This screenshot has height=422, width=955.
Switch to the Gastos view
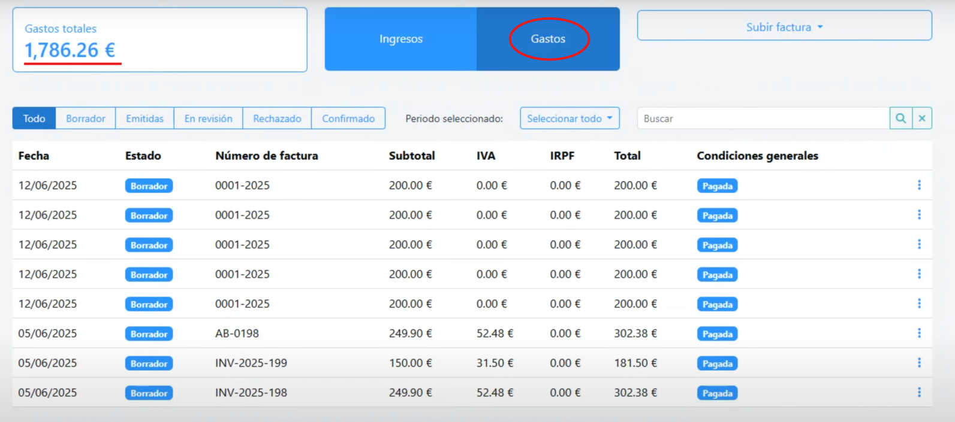pos(548,39)
